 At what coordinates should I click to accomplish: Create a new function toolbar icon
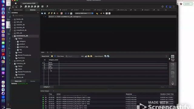38,6
